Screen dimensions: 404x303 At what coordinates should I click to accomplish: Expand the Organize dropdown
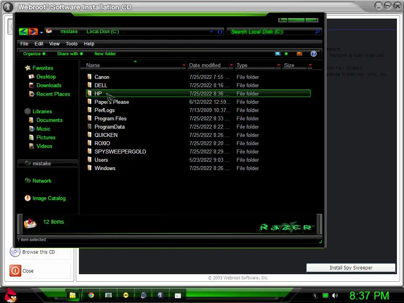[34, 54]
